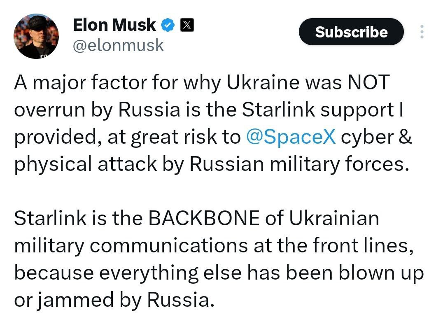Click the capitalized word BACKBONE
The height and width of the screenshot is (329, 429).
(204, 219)
